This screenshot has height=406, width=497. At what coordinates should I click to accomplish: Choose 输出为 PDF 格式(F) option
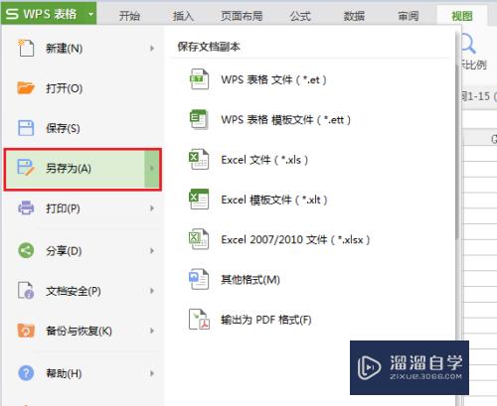(x=266, y=320)
